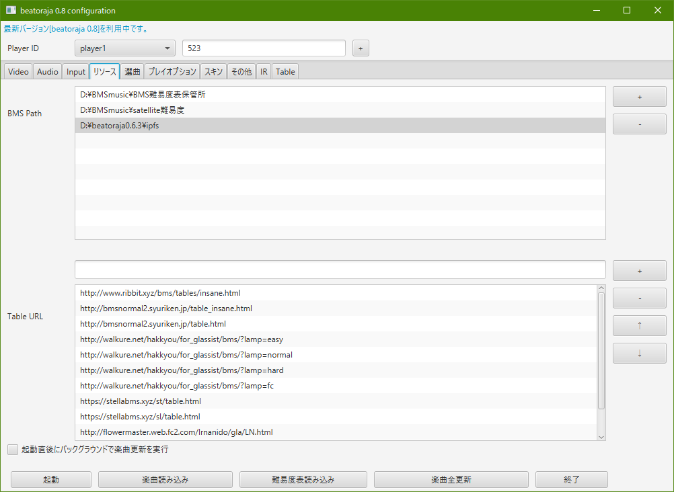
Task: Switch to the Audio tab
Action: 47,72
